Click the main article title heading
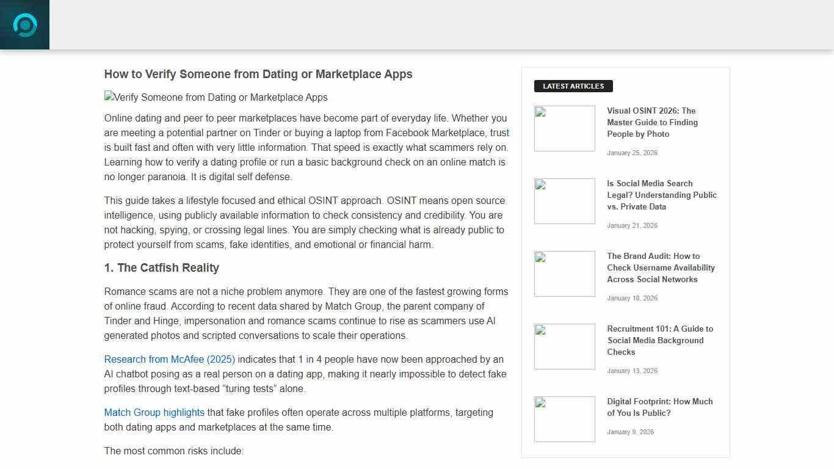This screenshot has width=834, height=469. pos(258,74)
